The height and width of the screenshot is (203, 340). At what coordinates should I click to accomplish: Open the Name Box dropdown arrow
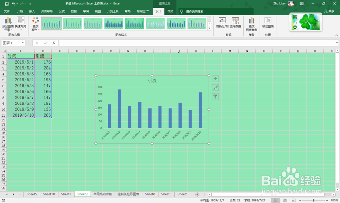pos(22,43)
